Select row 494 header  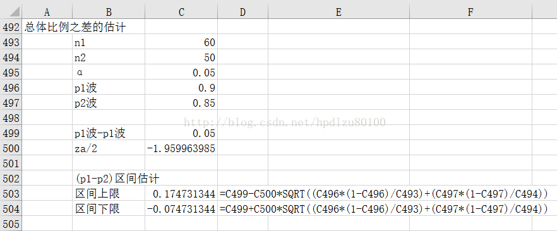[11, 57]
